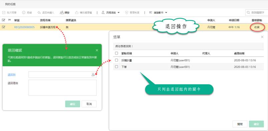The width and height of the screenshot is (268, 131).
Task: Click the 退回到 label link
Action: point(12,75)
